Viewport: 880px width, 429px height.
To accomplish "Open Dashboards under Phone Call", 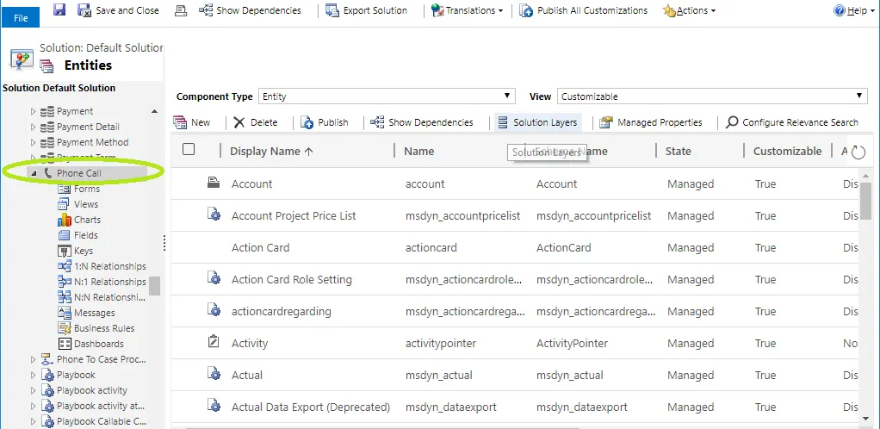I will (x=98, y=344).
